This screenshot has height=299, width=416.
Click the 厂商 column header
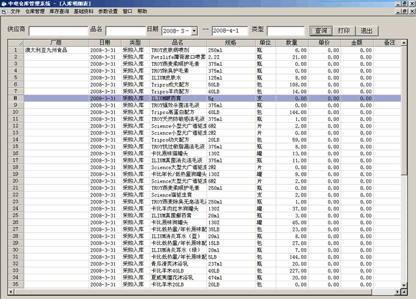pyautogui.click(x=56, y=43)
